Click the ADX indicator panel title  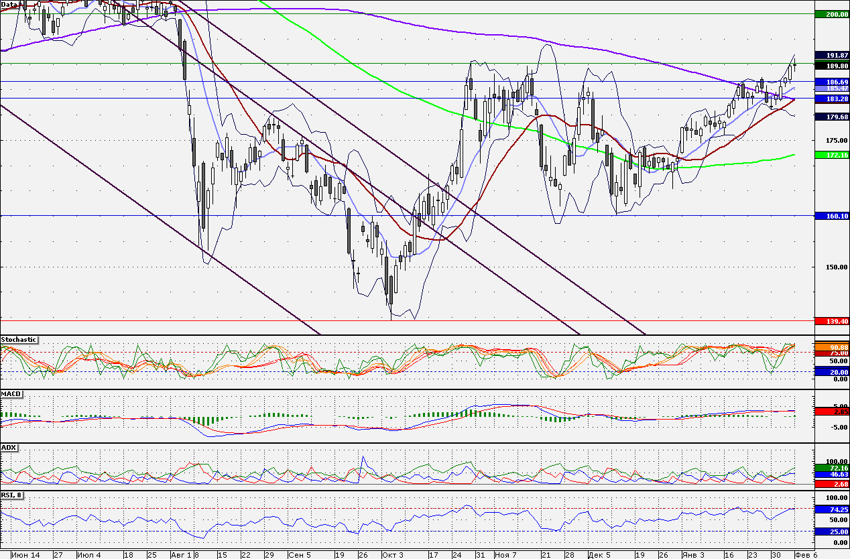click(x=9, y=447)
